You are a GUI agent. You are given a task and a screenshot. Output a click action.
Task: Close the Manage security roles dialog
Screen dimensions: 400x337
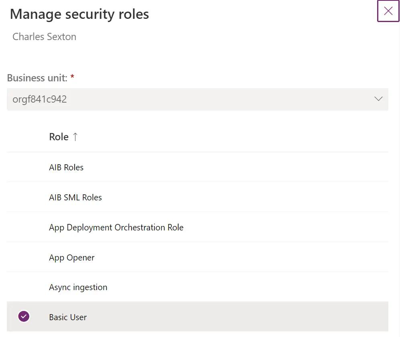[x=388, y=11]
